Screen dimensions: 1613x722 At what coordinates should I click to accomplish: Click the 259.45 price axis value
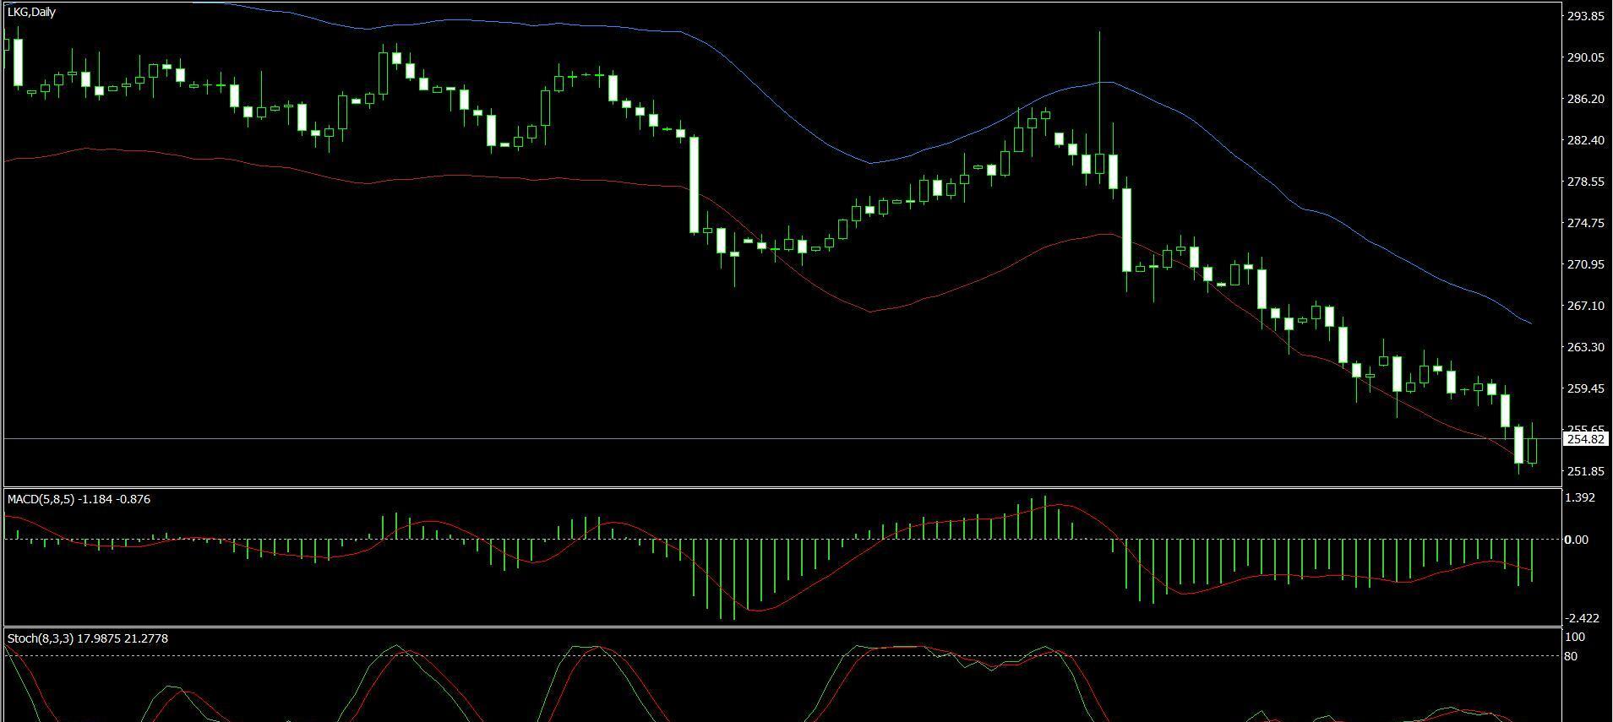(x=1585, y=388)
